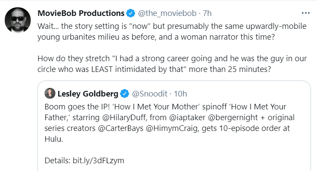Click the quoted tweet text about Hulu order

pyautogui.click(x=170, y=123)
